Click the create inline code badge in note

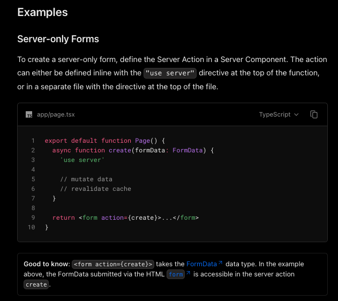click(x=36, y=285)
